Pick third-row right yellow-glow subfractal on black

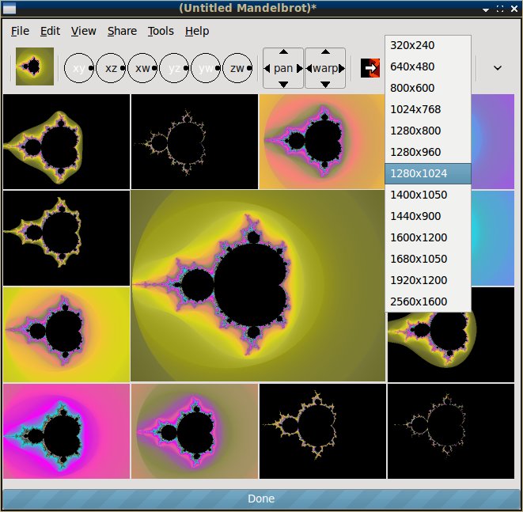click(451, 347)
